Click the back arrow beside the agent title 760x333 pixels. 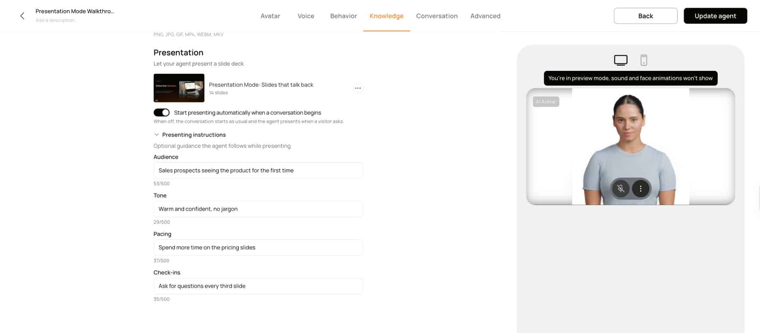tap(22, 16)
